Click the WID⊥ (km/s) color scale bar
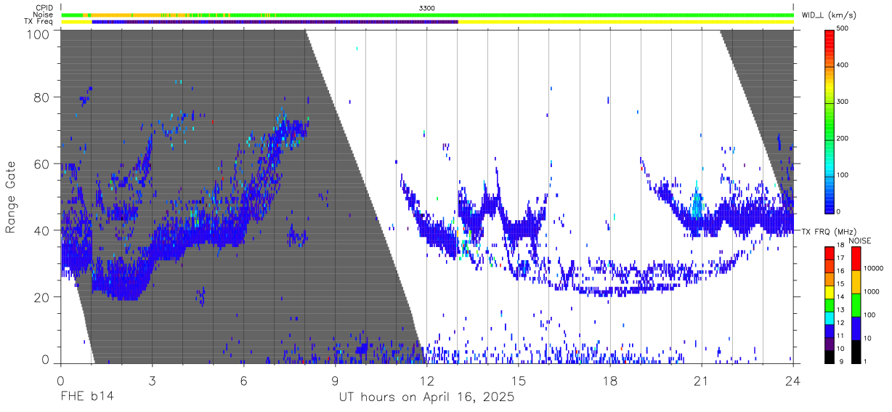892x412 pixels. pyautogui.click(x=830, y=121)
